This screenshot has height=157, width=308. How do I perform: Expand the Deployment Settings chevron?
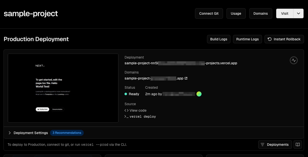pos(10,133)
